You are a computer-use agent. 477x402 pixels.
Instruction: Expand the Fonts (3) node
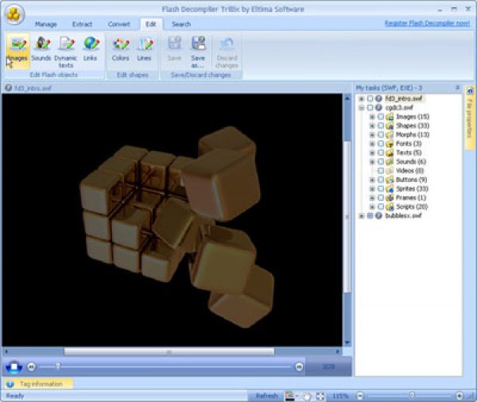pyautogui.click(x=372, y=144)
